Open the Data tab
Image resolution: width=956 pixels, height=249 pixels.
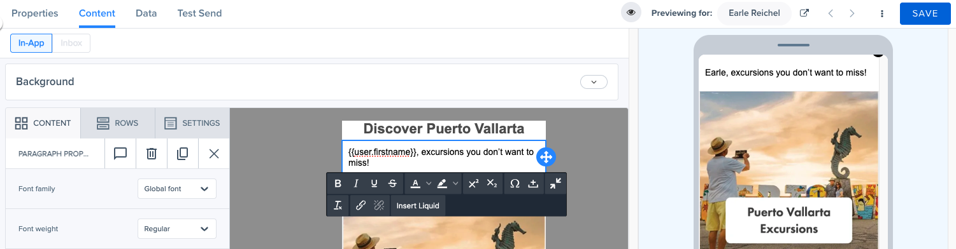point(146,13)
